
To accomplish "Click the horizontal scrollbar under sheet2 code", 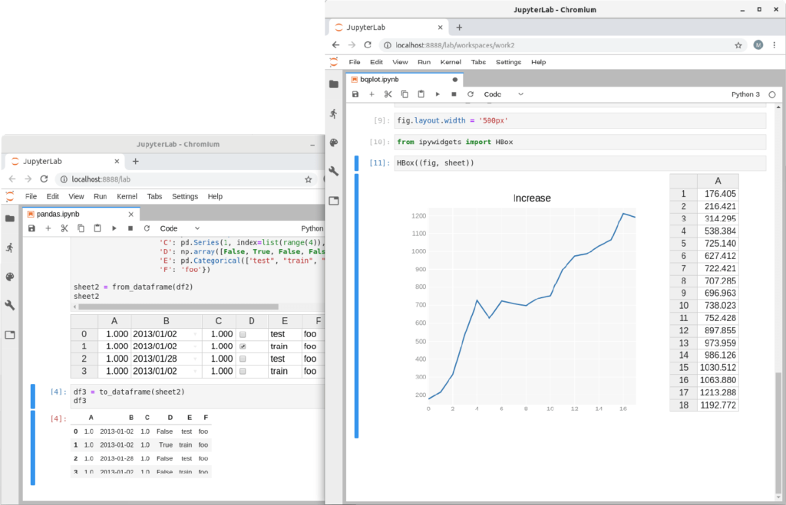I will tap(177, 307).
